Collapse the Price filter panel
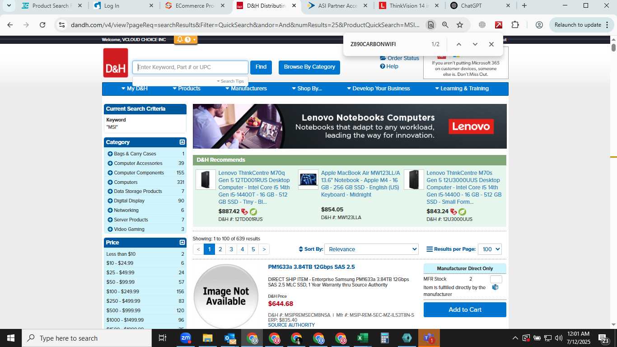The image size is (617, 347). [182, 243]
